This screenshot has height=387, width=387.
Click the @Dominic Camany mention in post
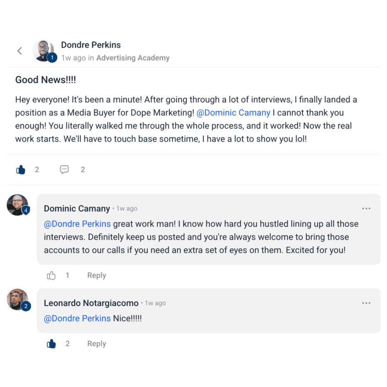233,113
